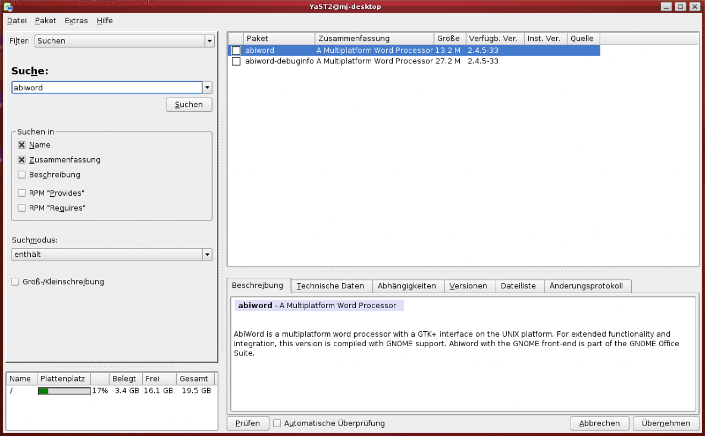Enable the Beschreibung search option
705x436 pixels.
coord(21,175)
